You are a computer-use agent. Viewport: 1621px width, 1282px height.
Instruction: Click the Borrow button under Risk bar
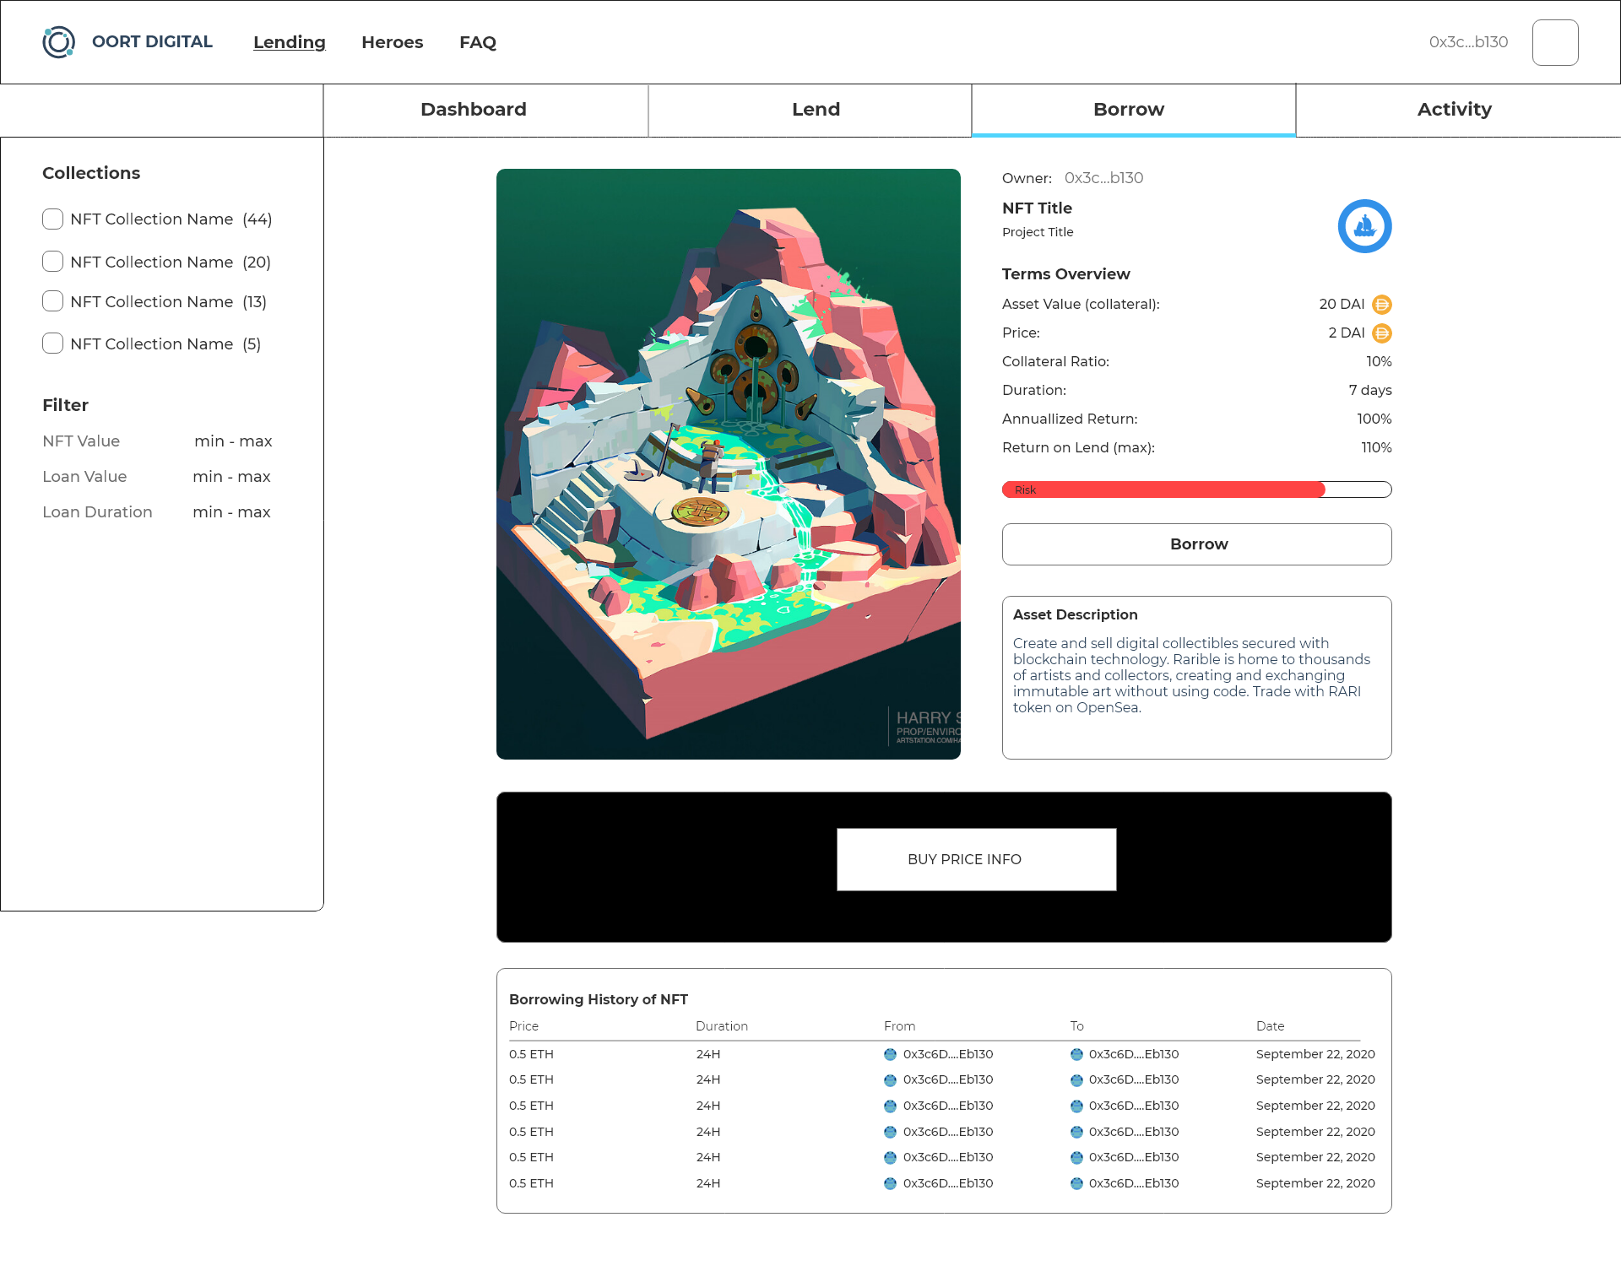coord(1197,544)
